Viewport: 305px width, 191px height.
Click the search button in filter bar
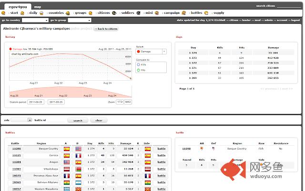(x=78, y=120)
